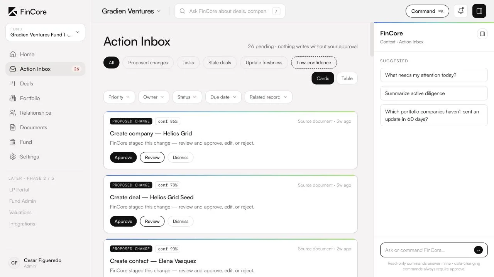Click the search magnifier icon
The height and width of the screenshot is (277, 494).
183,11
